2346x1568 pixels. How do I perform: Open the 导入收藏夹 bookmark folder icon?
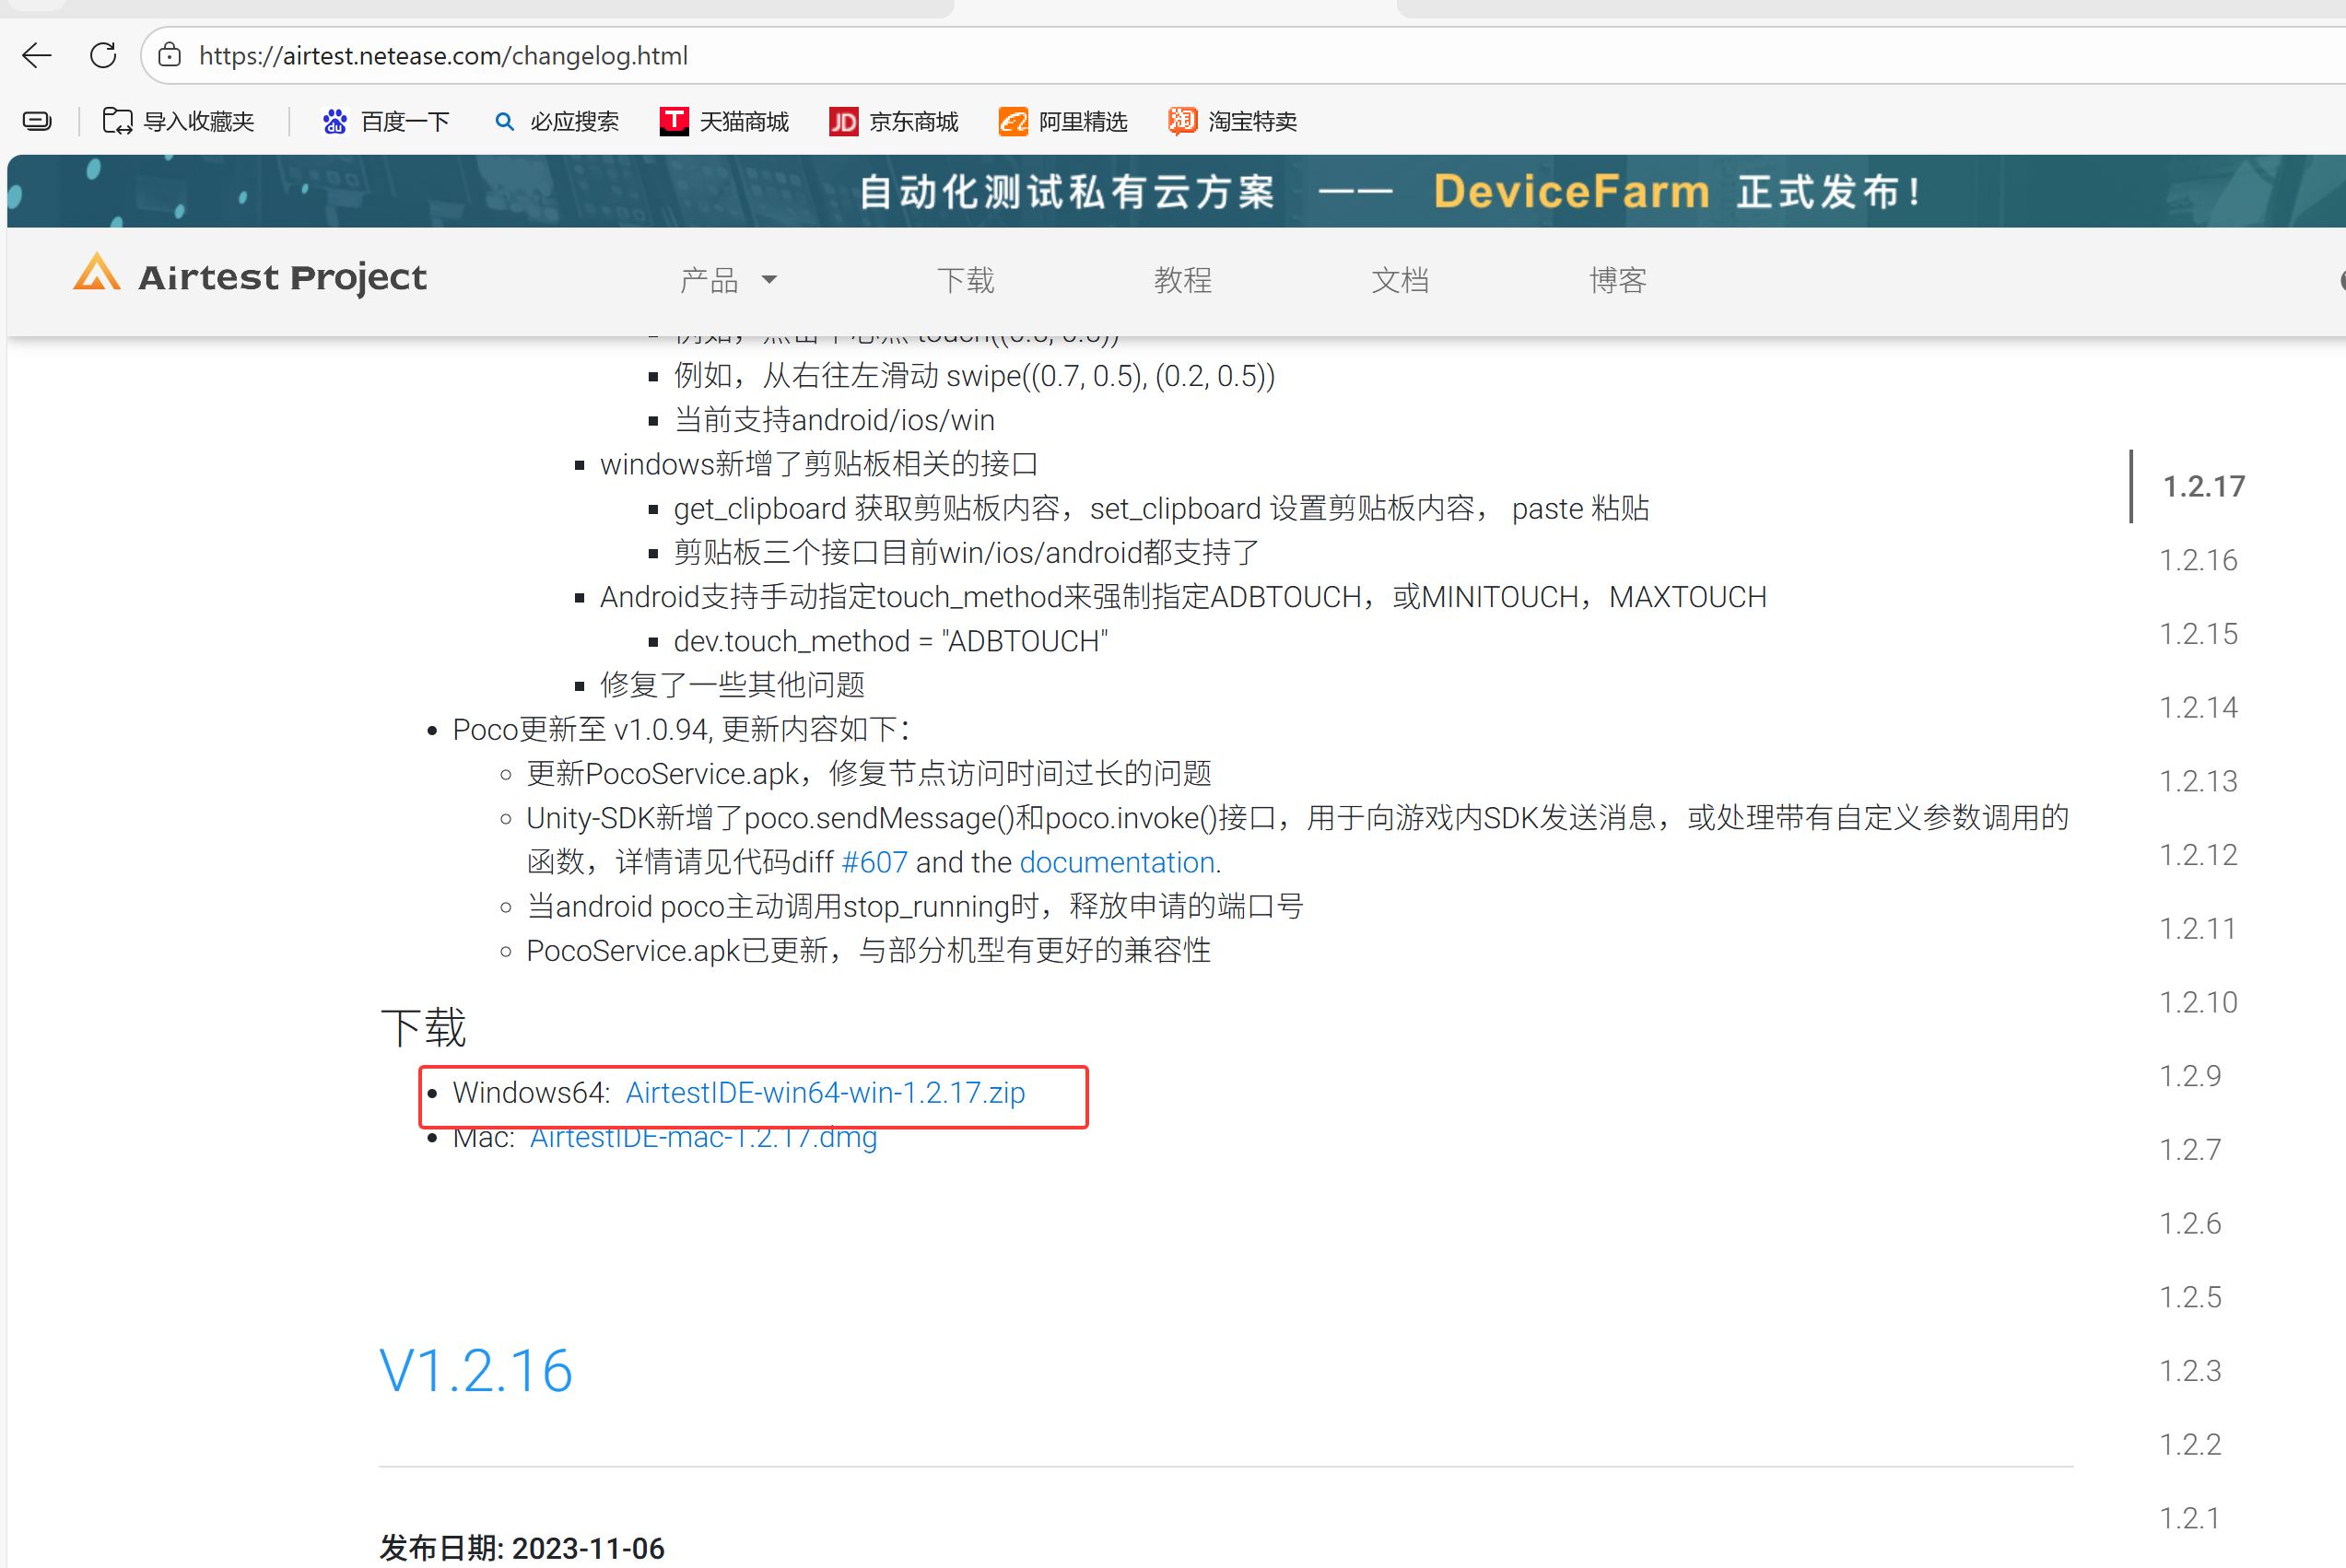(x=117, y=121)
